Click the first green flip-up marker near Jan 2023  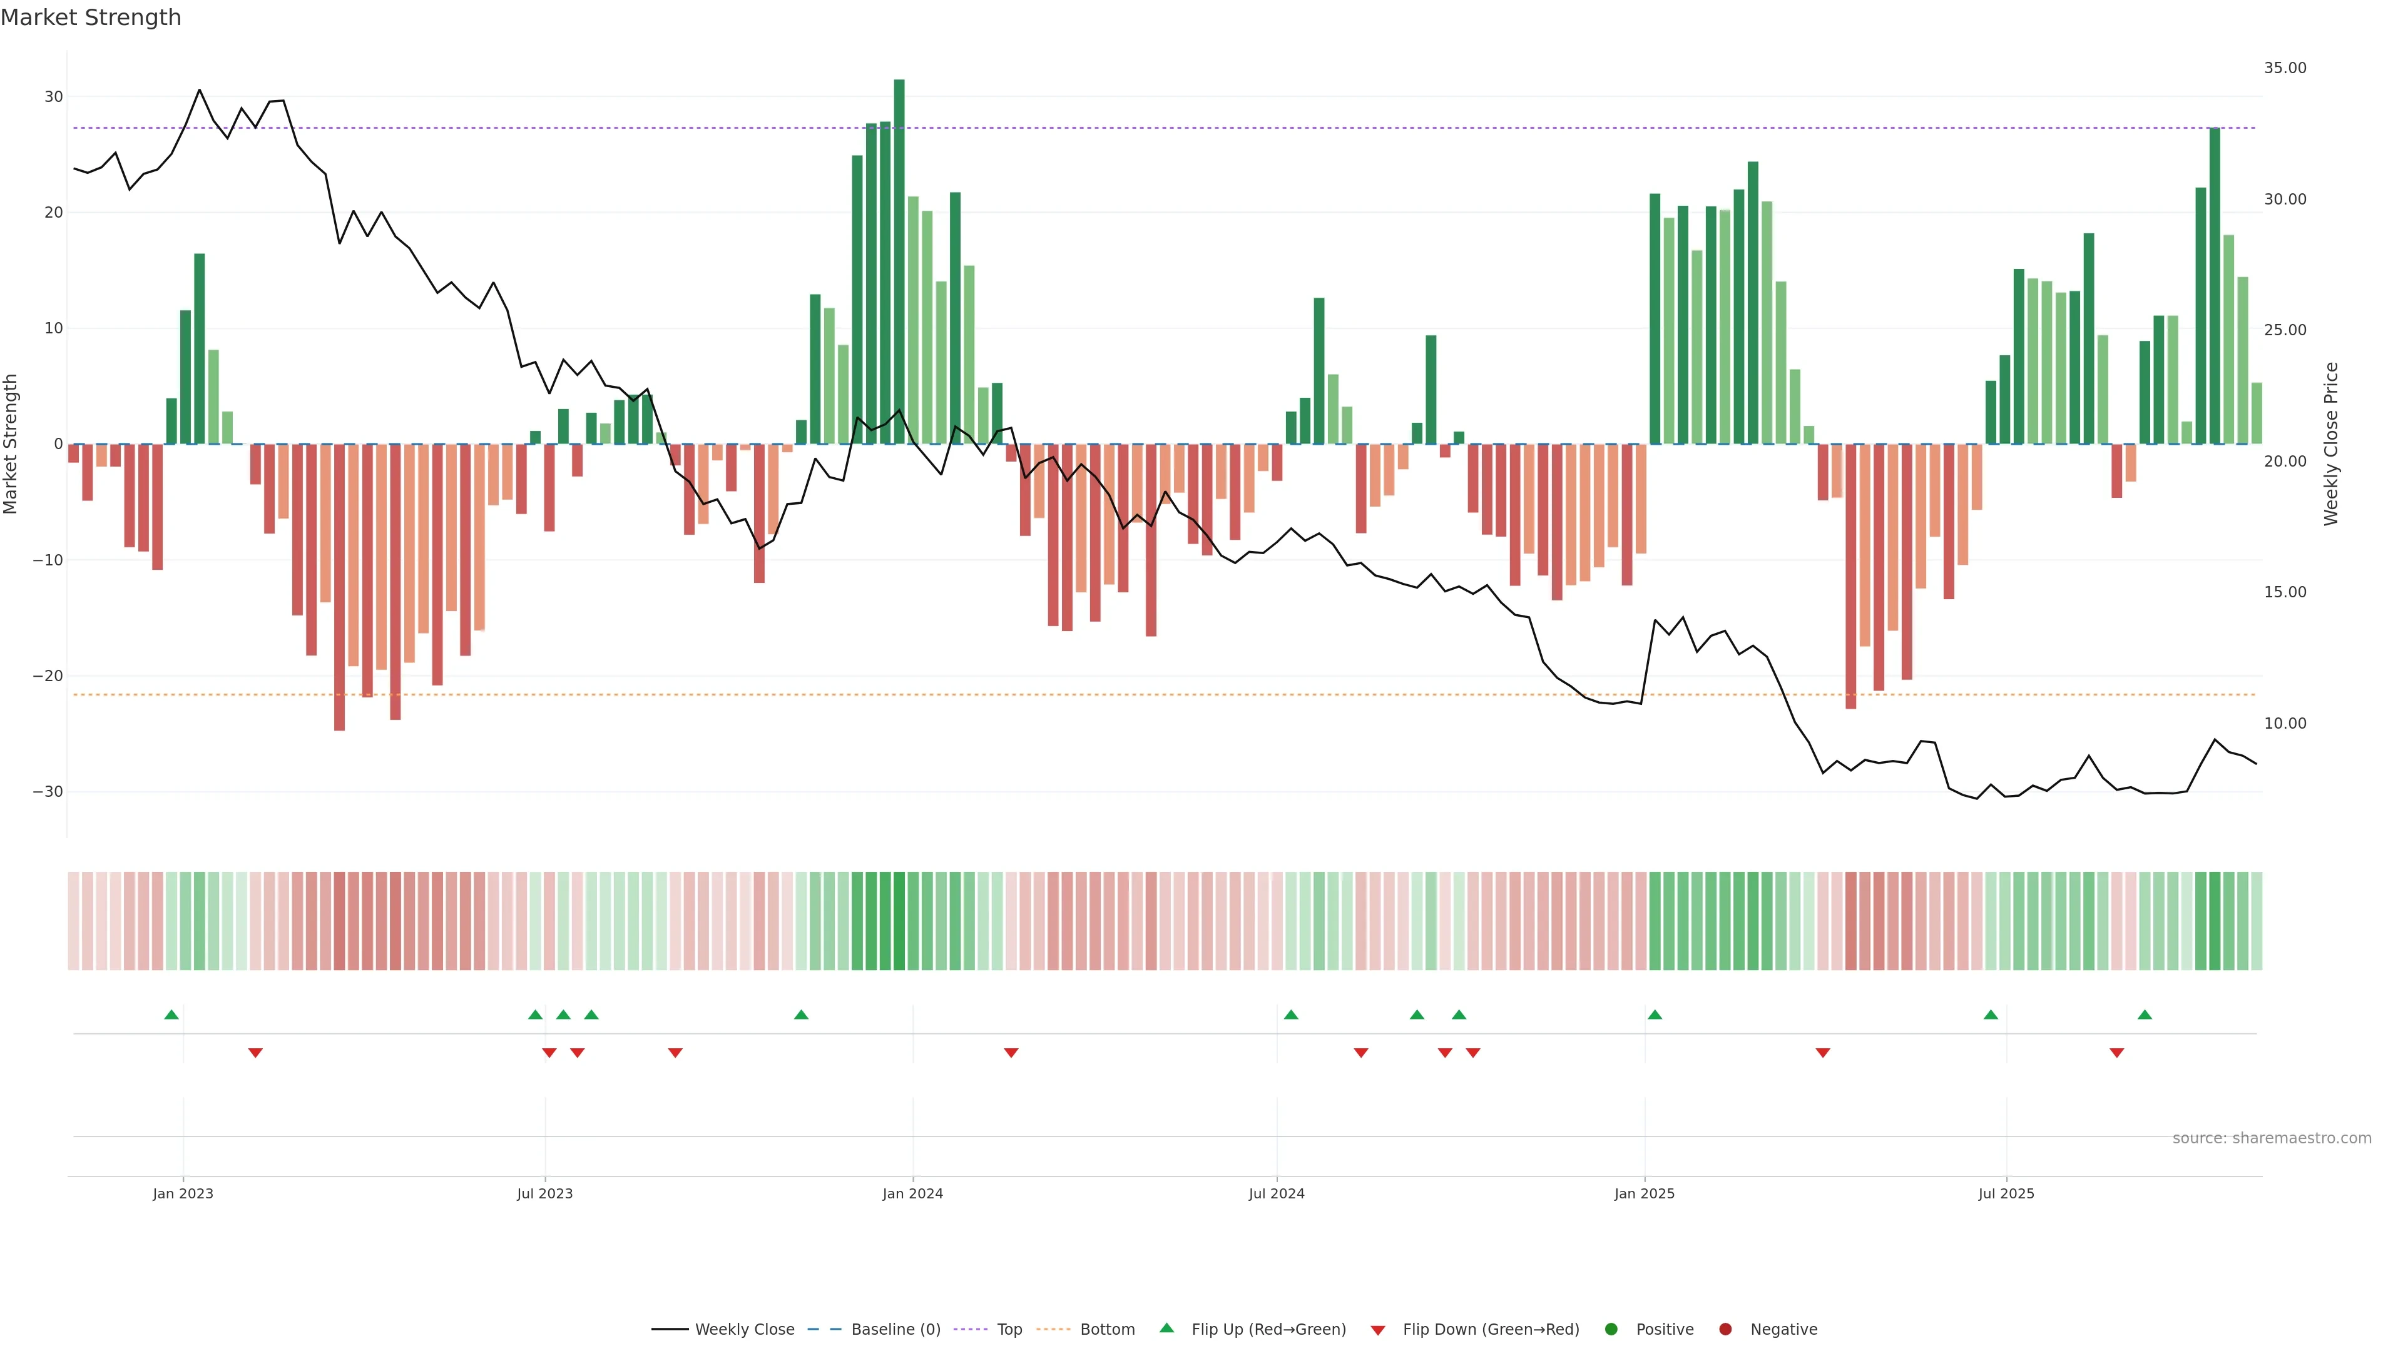(171, 1015)
